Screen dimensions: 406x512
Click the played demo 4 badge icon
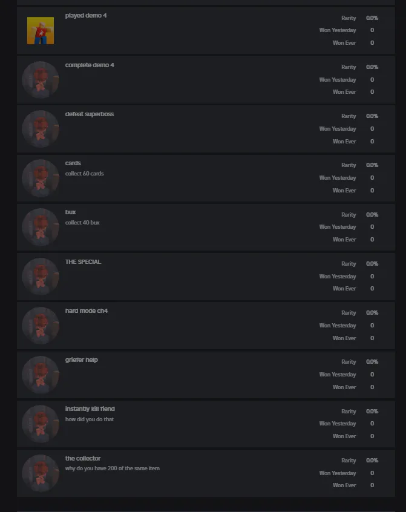(41, 31)
